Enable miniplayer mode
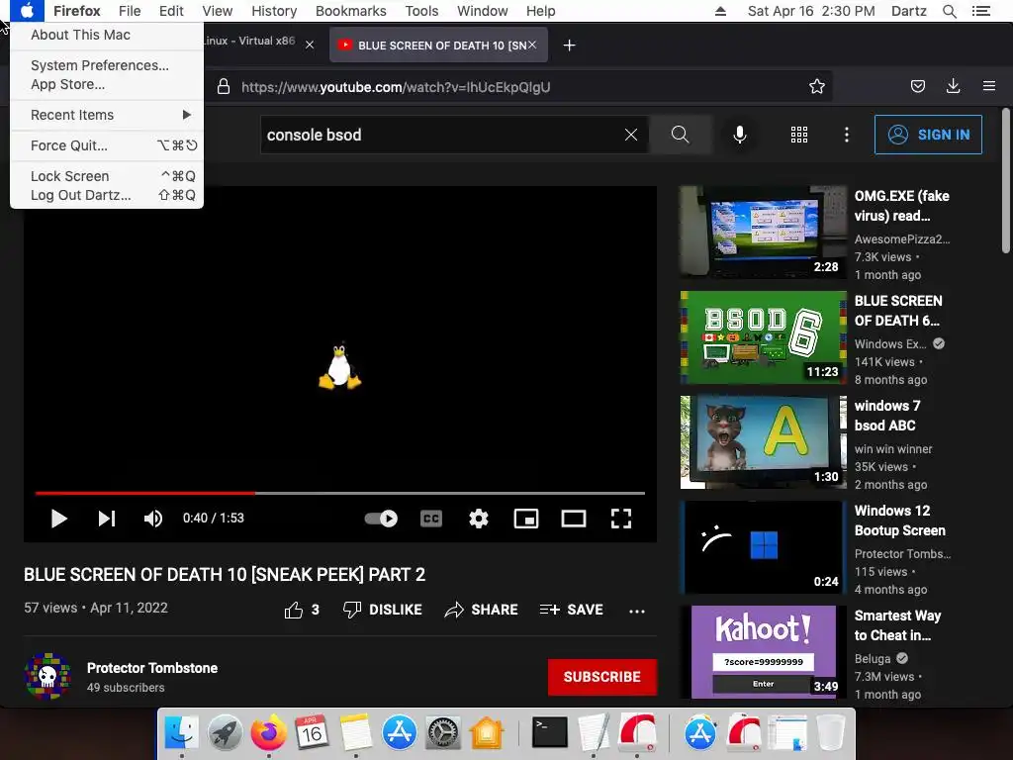Screen dimensions: 1013x760 coord(526,519)
